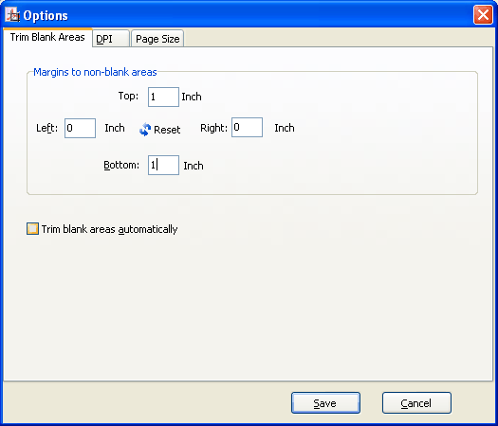Screen dimensions: 498x426
Task: Click the 'Right:' field label
Action: click(x=213, y=128)
